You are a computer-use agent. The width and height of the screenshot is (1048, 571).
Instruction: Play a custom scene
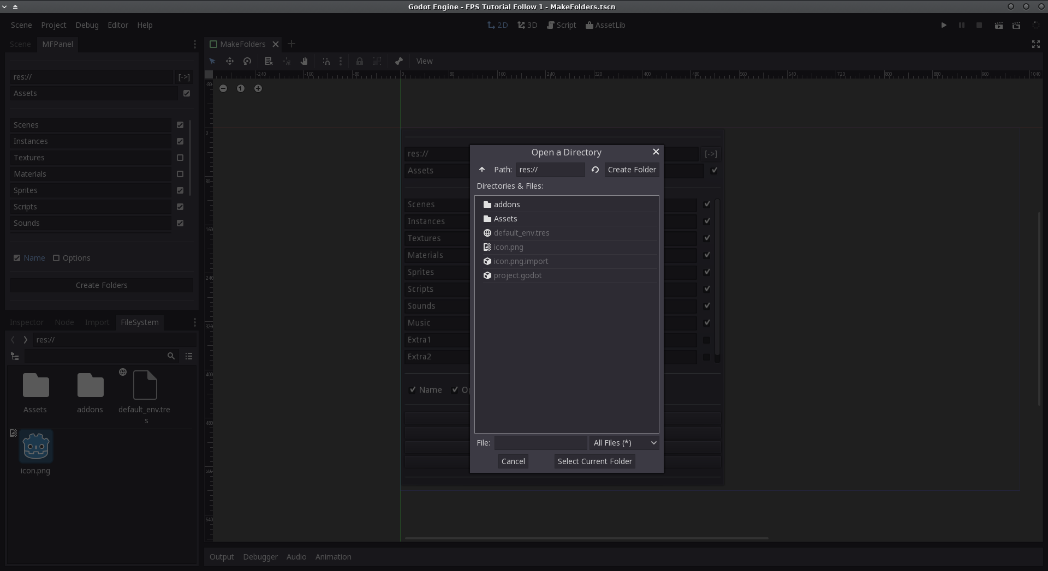(x=1016, y=25)
